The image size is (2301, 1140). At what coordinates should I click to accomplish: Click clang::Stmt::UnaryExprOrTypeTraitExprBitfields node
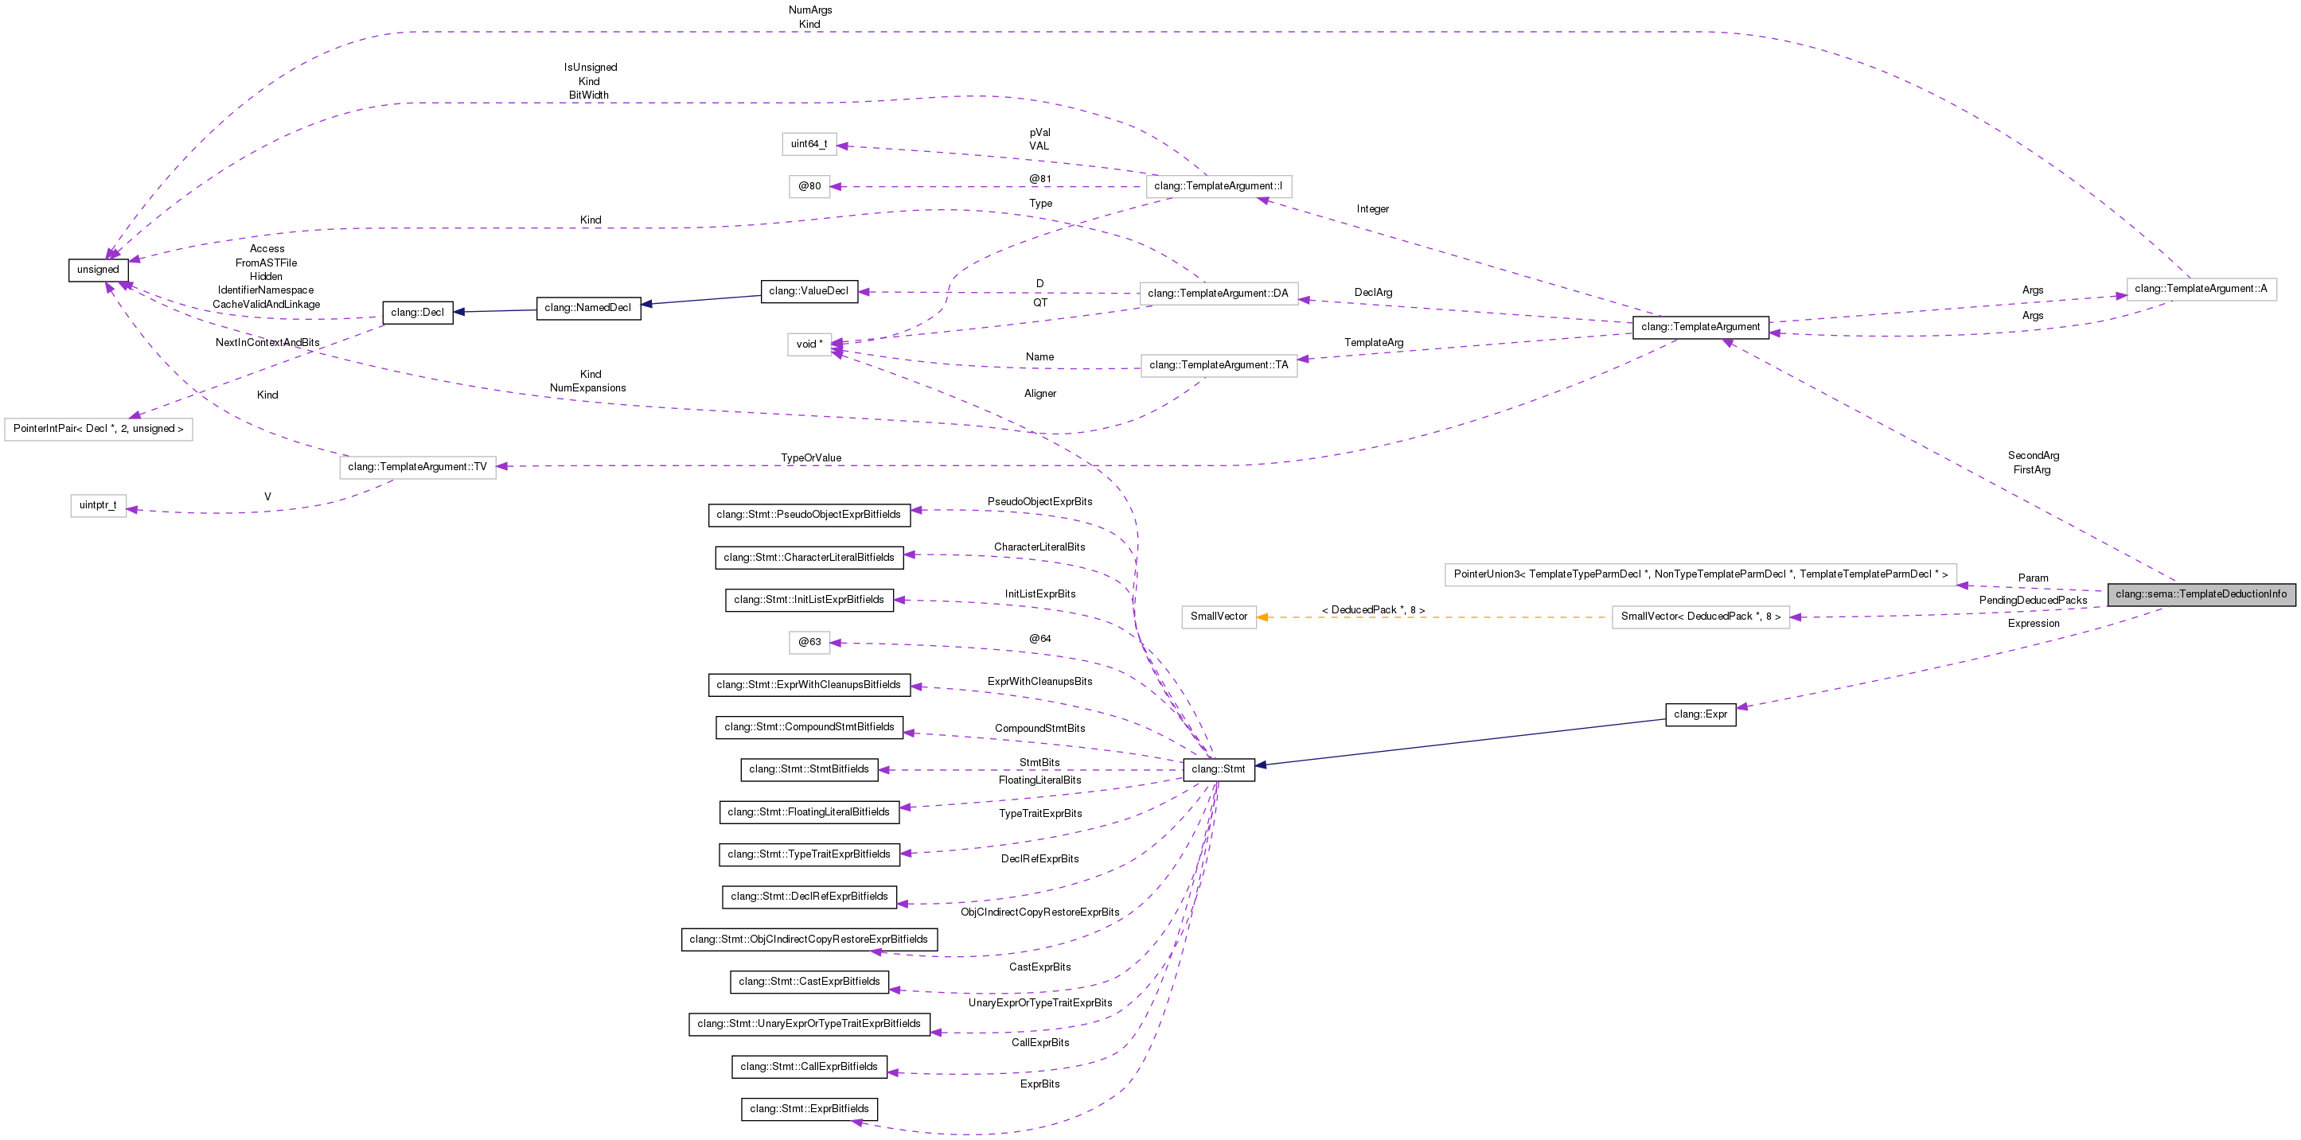pyautogui.click(x=809, y=1024)
